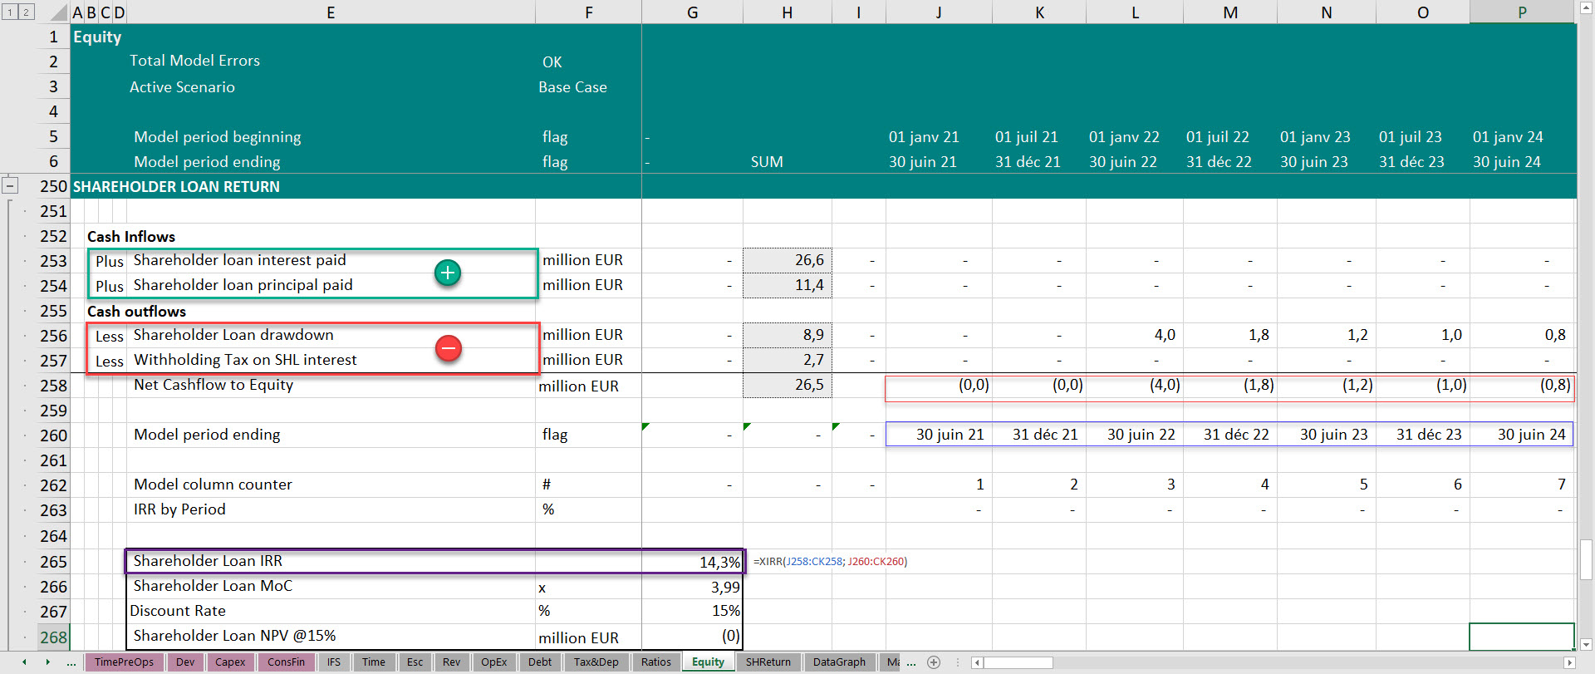Select row 250 header
1595x674 pixels.
[53, 186]
